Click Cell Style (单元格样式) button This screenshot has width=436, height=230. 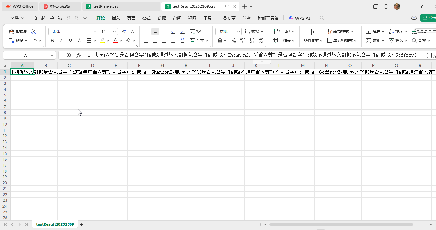click(x=341, y=41)
